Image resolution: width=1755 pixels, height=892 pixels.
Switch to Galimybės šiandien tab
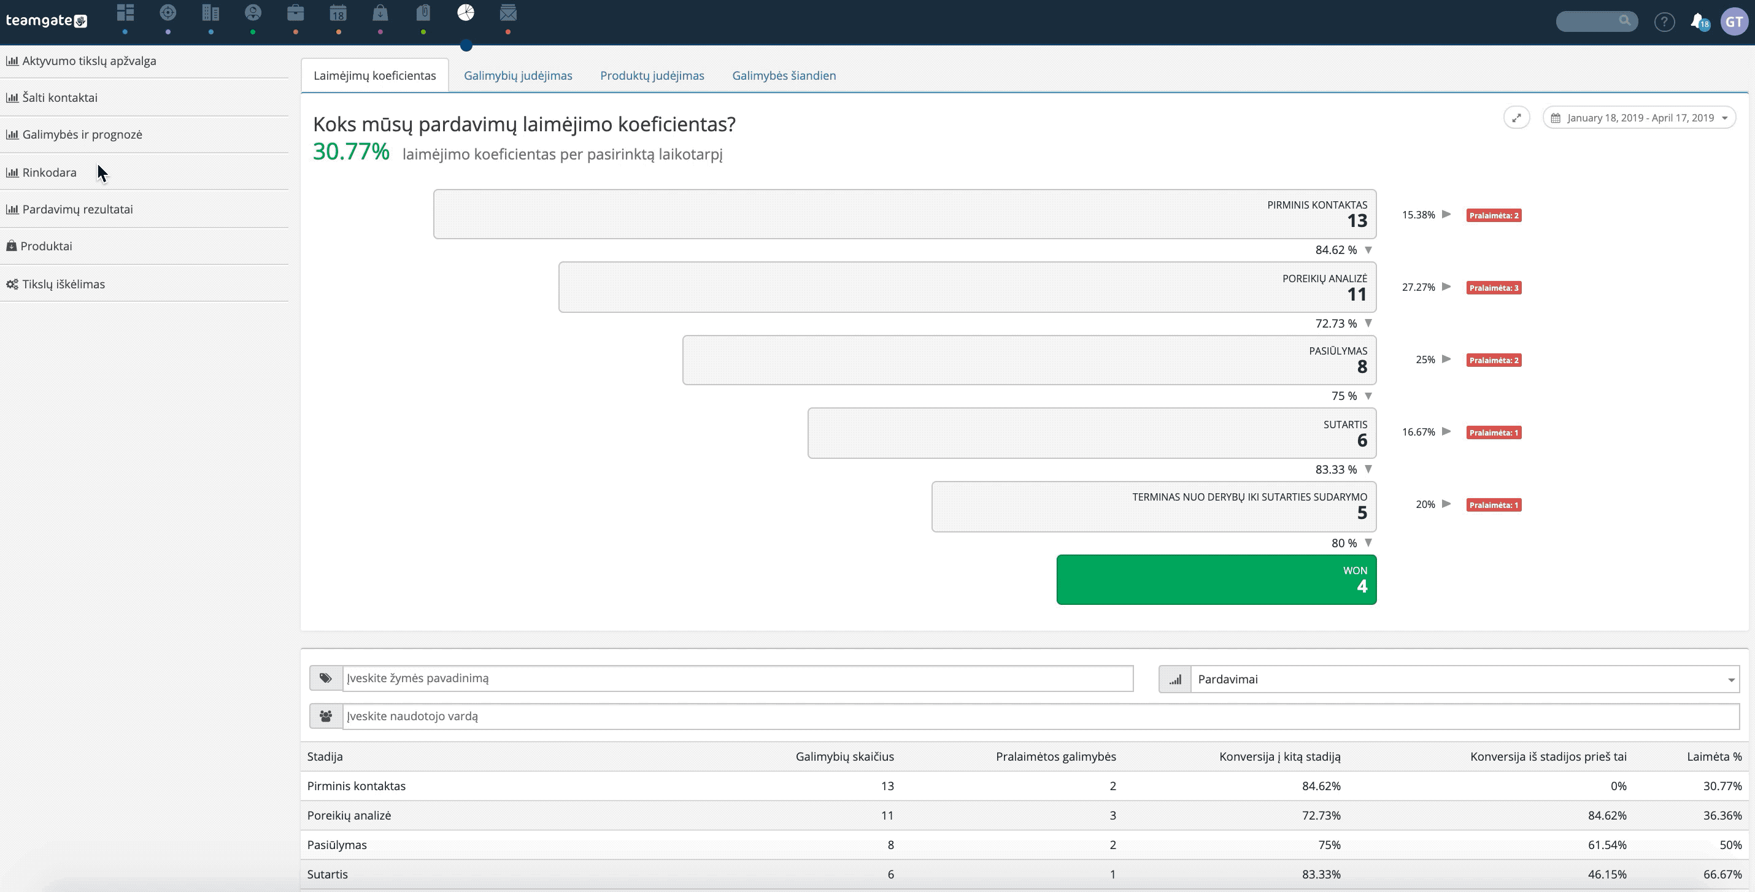(x=784, y=75)
